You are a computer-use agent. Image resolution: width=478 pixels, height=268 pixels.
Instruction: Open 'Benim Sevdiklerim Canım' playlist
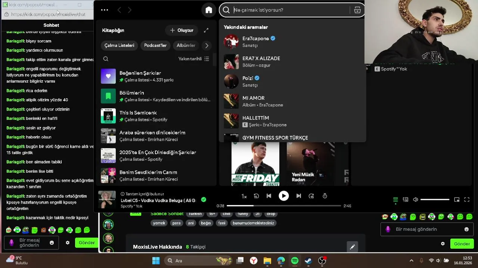coord(155,175)
